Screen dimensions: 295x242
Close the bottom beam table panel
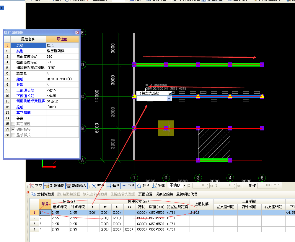(x=28, y=192)
